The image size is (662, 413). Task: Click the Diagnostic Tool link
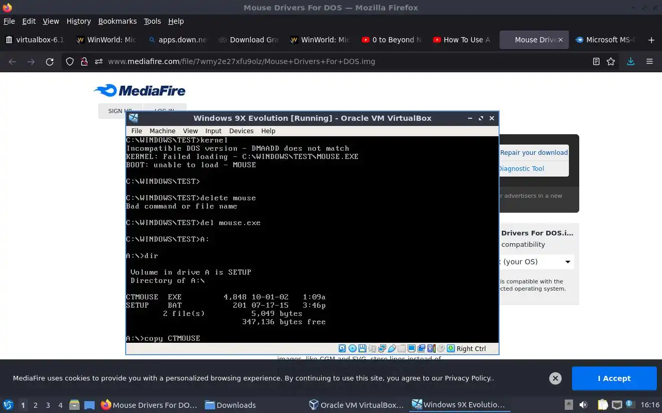click(521, 168)
